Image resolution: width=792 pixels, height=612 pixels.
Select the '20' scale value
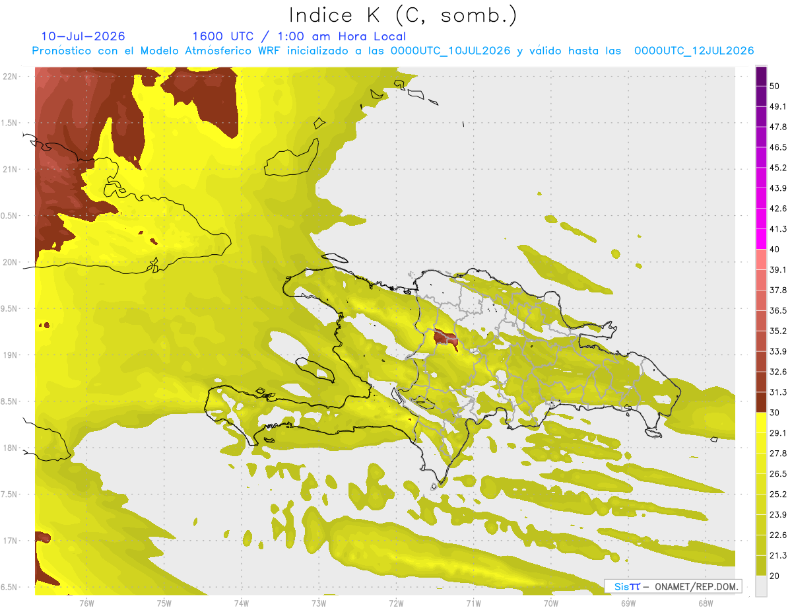[x=775, y=576]
